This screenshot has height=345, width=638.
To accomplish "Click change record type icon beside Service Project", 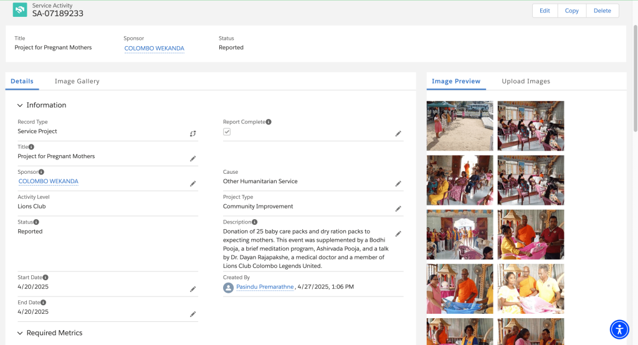I will point(193,133).
